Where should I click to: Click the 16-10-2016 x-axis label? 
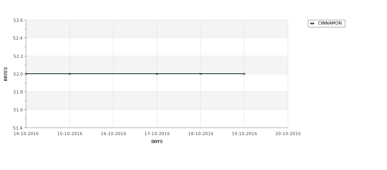[x=113, y=134]
